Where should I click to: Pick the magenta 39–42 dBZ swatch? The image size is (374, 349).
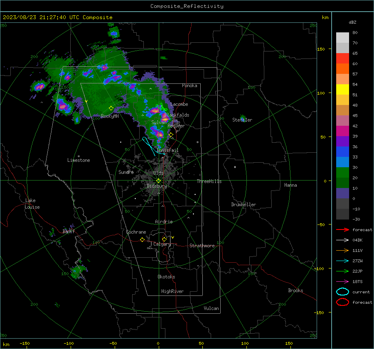click(342, 131)
